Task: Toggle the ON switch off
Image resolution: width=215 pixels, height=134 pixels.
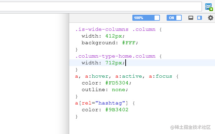Action: tap(174, 18)
